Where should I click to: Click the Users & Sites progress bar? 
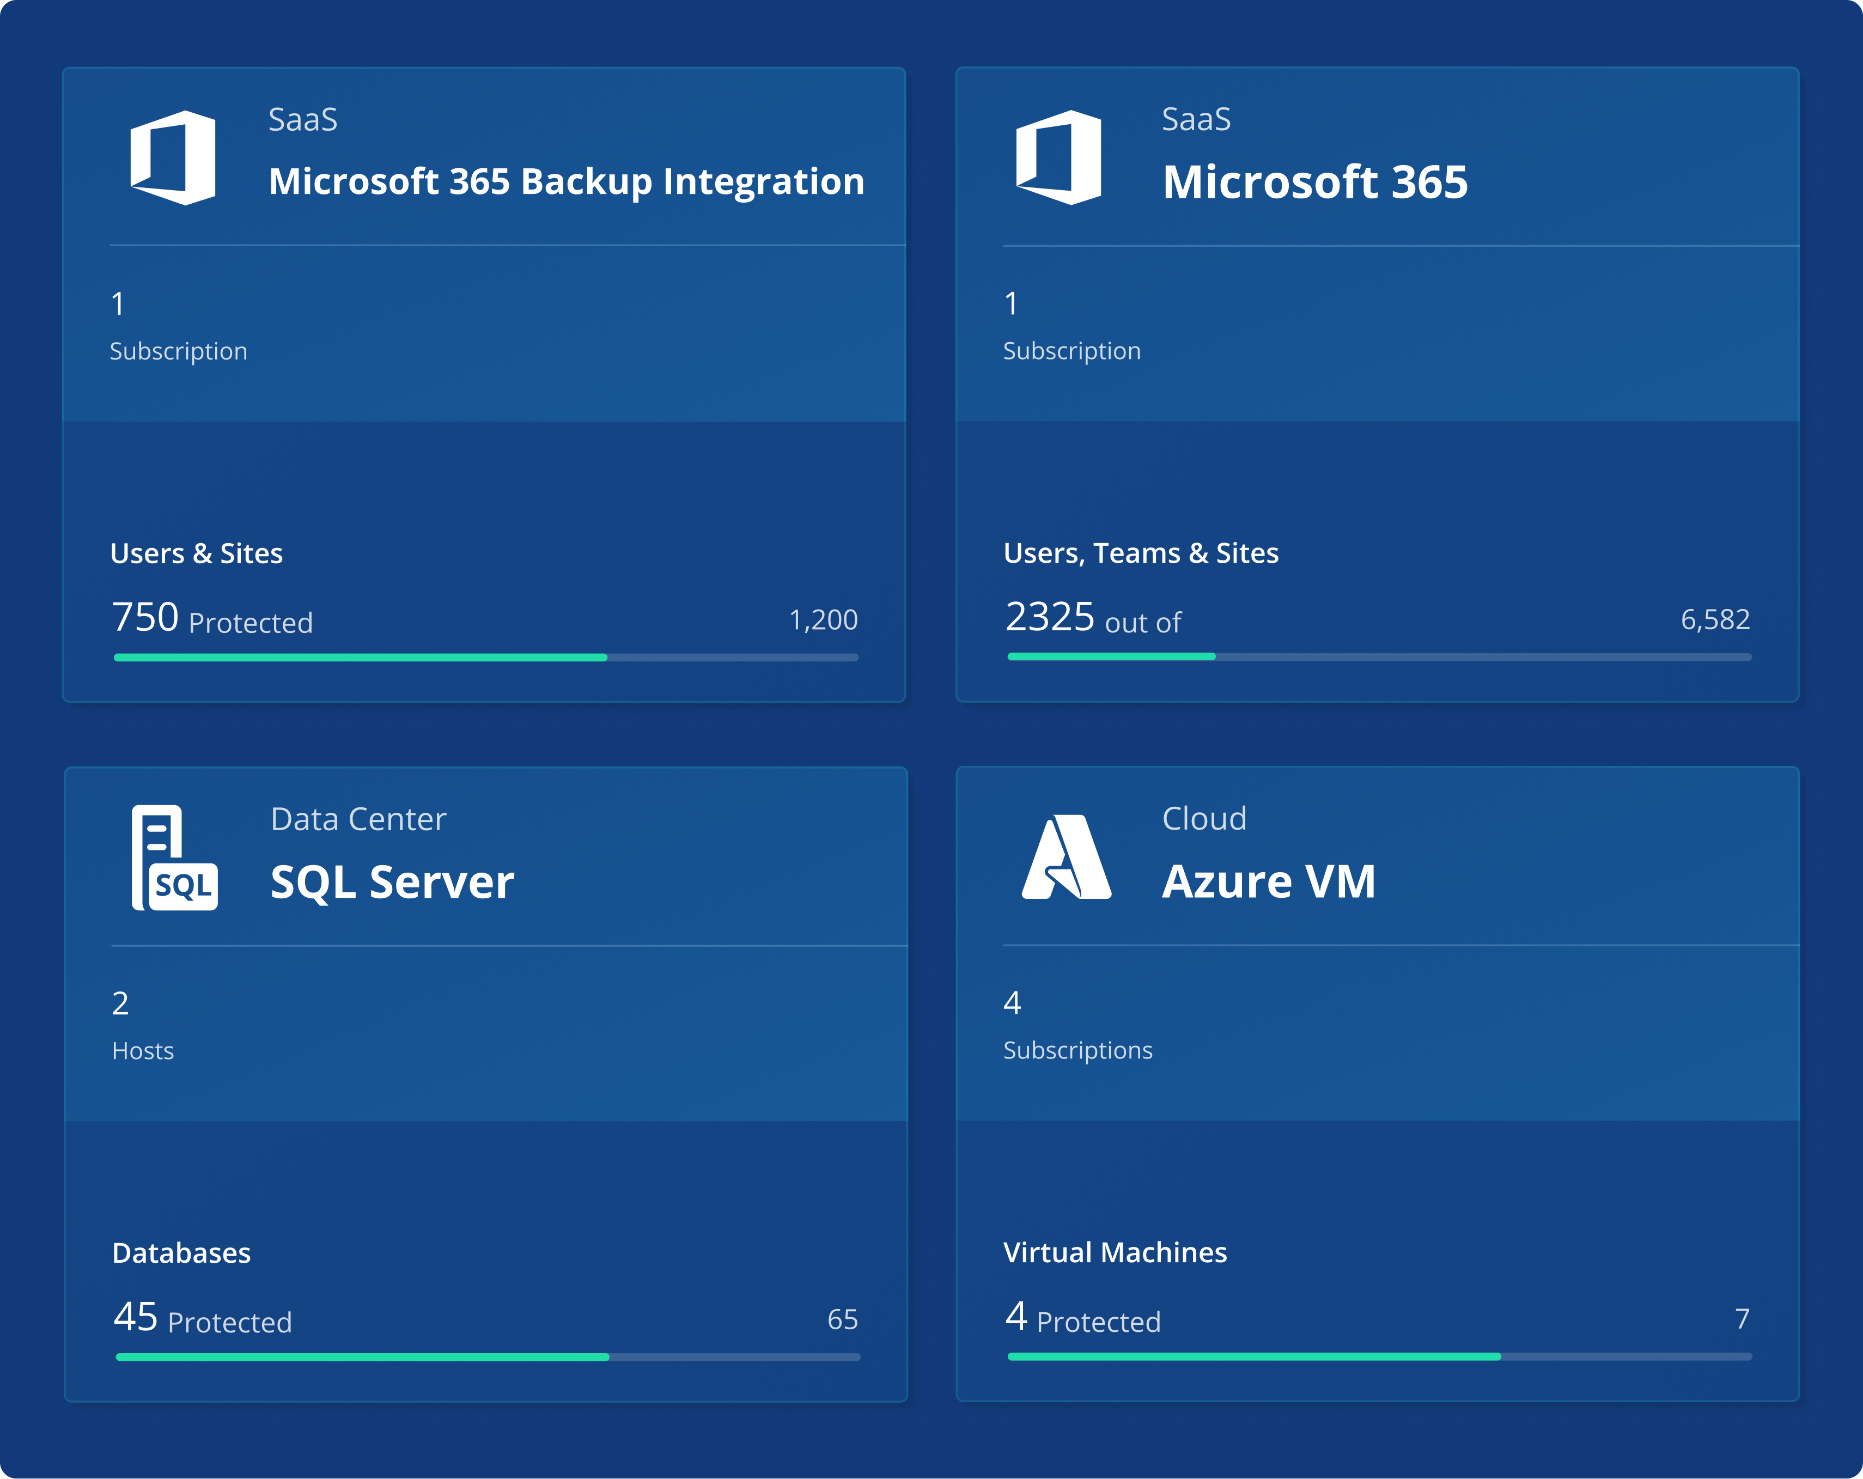coord(485,658)
